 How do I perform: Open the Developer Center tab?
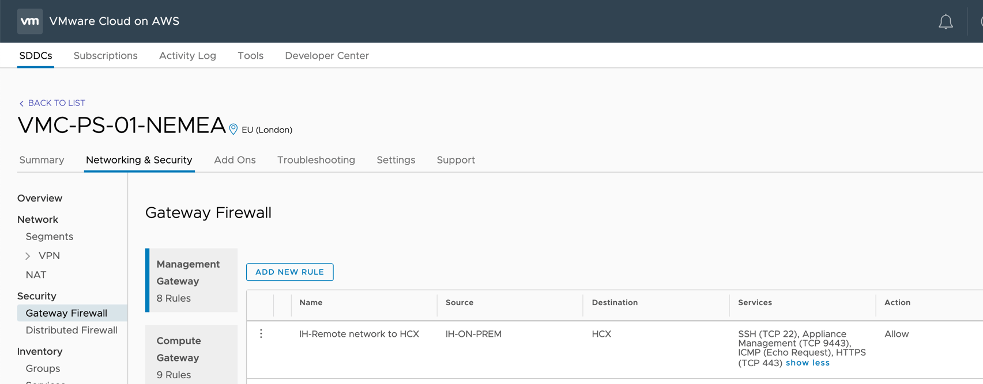[326, 56]
